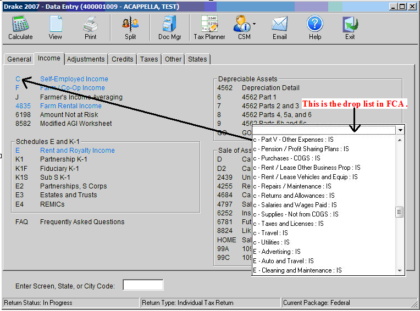Click the drop list text field

(x=324, y=130)
